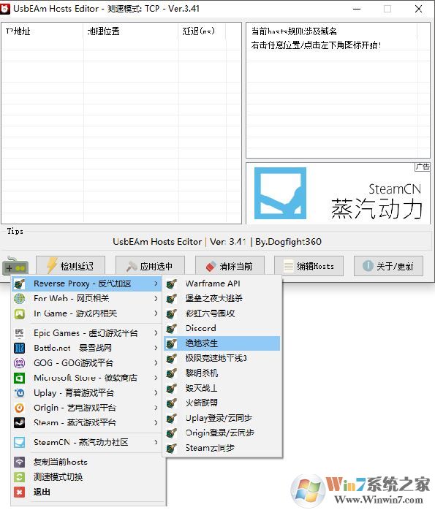
Task: Click the 应用选中 button
Action: [x=150, y=267]
